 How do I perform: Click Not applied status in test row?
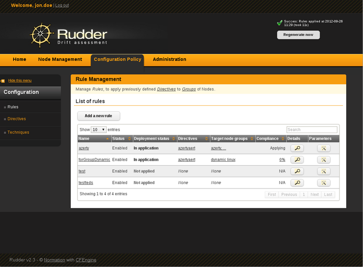pos(144,171)
